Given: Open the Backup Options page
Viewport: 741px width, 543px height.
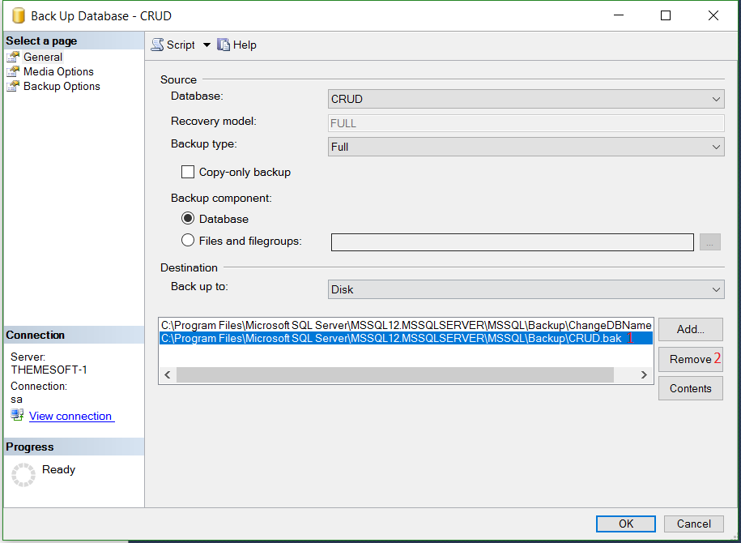Looking at the screenshot, I should click(62, 86).
